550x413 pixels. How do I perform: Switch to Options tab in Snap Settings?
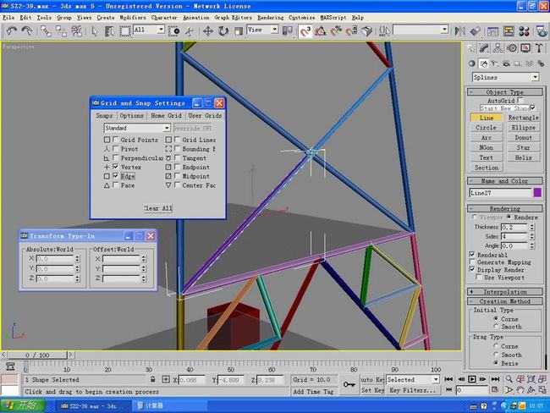point(132,115)
